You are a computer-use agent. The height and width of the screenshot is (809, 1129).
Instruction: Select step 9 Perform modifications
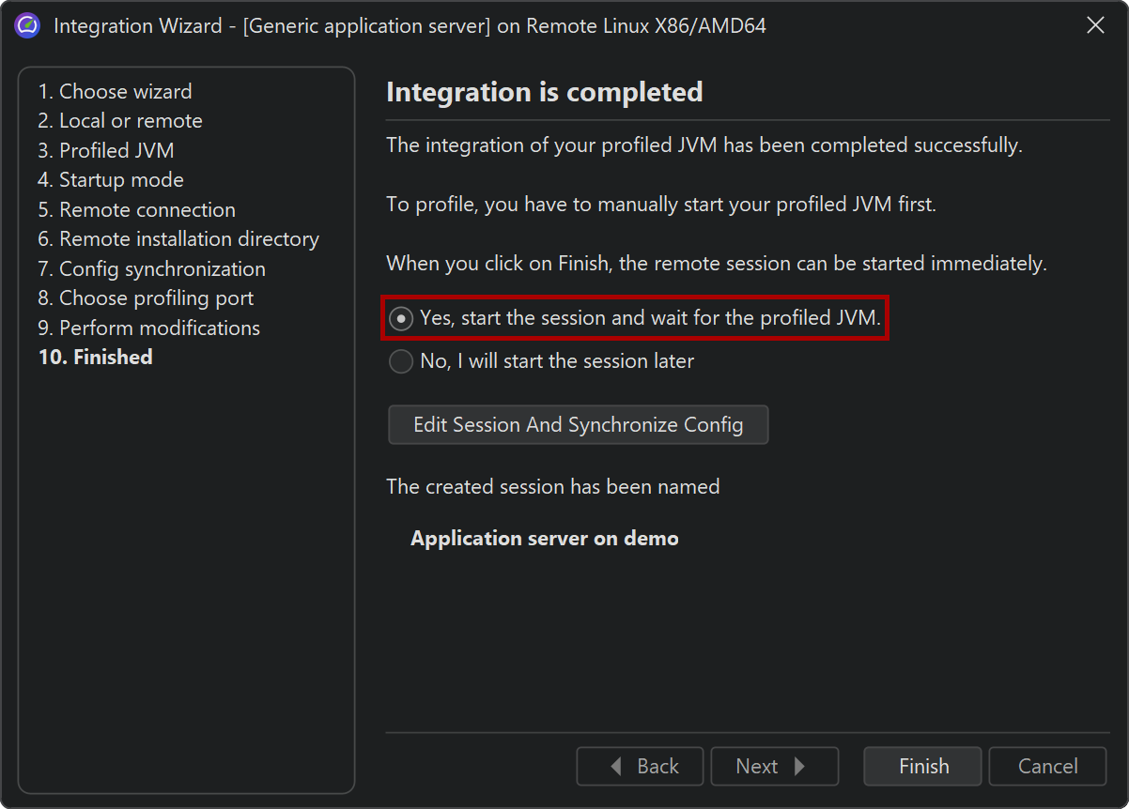149,328
